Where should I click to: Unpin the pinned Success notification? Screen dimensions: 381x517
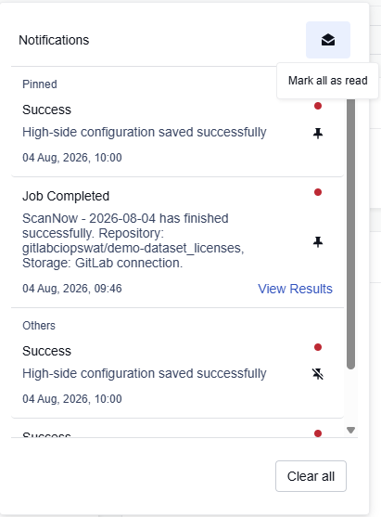pyautogui.click(x=318, y=134)
